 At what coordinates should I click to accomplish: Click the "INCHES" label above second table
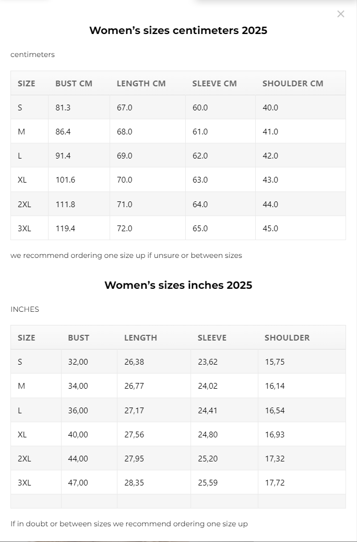pos(25,310)
